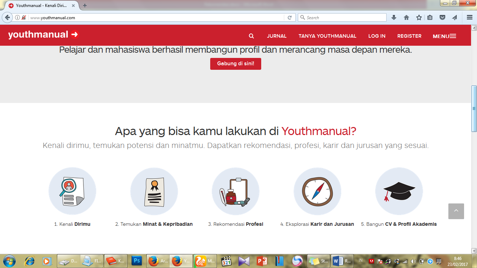Launch Internet Explorer from the taskbar
Viewport: 477px width, 268px height.
30,261
